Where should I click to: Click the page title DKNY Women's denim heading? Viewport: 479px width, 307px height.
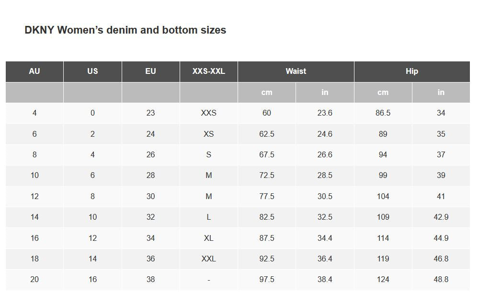(125, 30)
